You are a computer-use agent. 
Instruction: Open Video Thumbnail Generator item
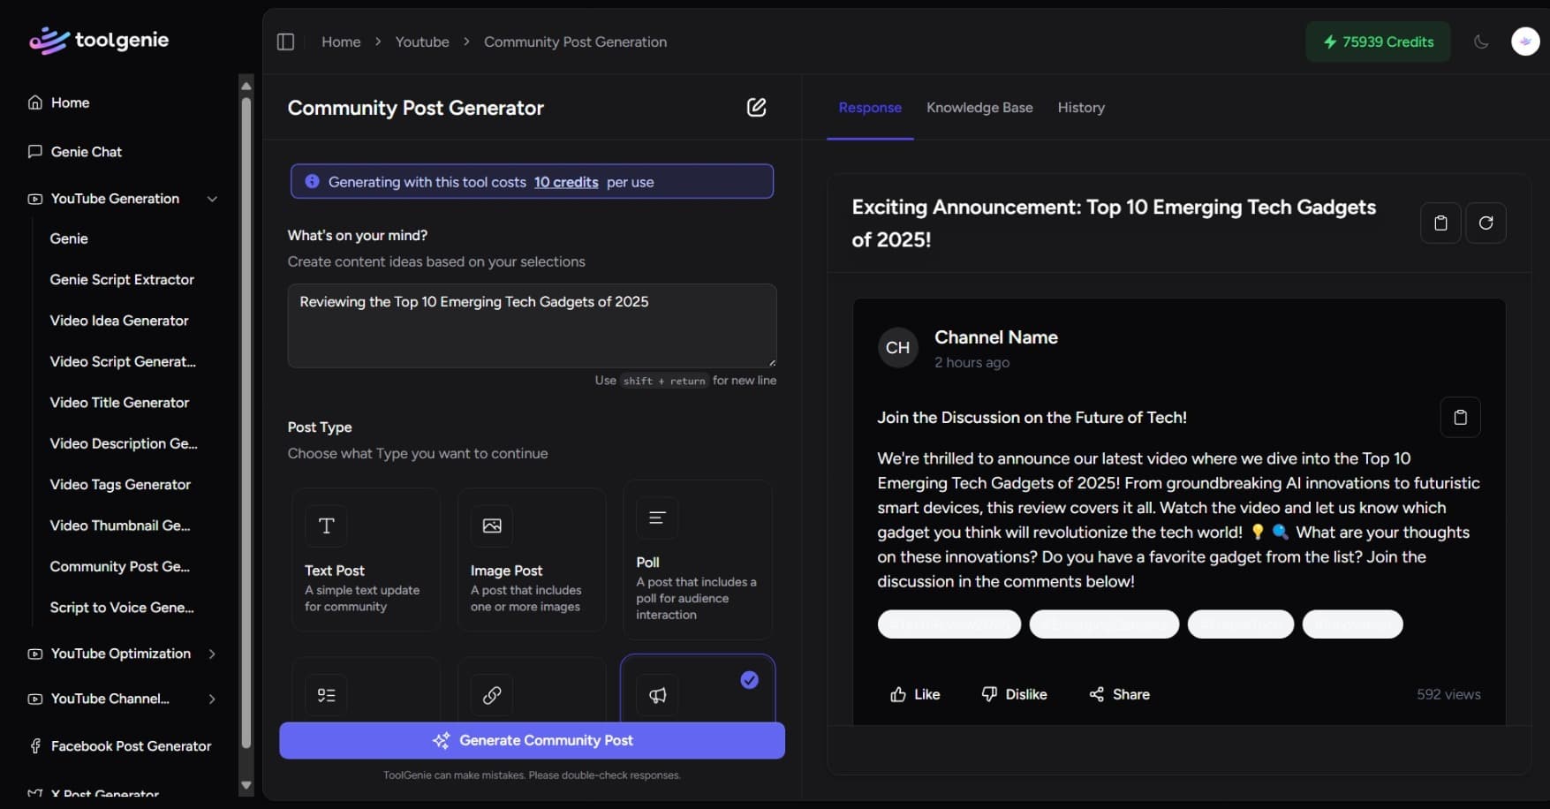(120, 525)
